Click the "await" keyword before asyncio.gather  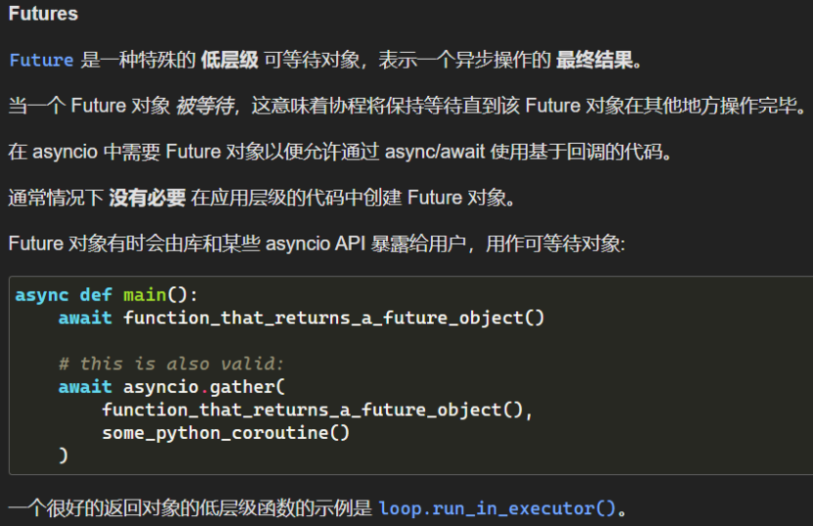tap(85, 387)
